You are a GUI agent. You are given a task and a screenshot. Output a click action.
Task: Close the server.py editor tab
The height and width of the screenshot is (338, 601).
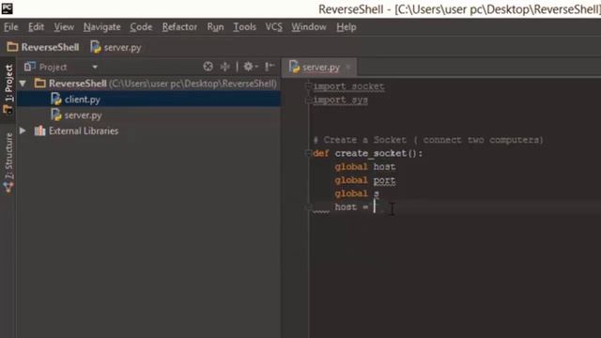(348, 67)
